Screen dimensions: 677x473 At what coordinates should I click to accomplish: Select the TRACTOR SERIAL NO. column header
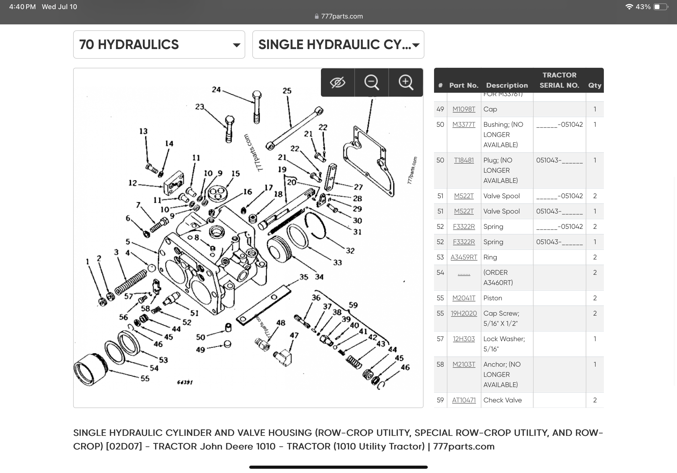click(559, 80)
